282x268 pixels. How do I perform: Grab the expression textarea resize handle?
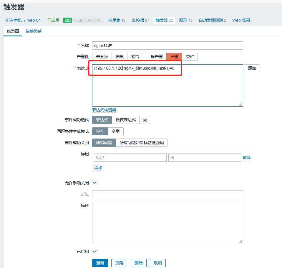tap(240, 104)
